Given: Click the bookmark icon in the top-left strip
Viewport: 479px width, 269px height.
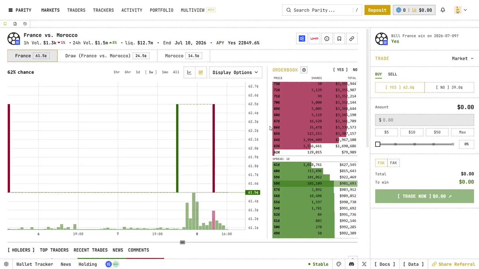Looking at the screenshot, I should (x=5, y=24).
